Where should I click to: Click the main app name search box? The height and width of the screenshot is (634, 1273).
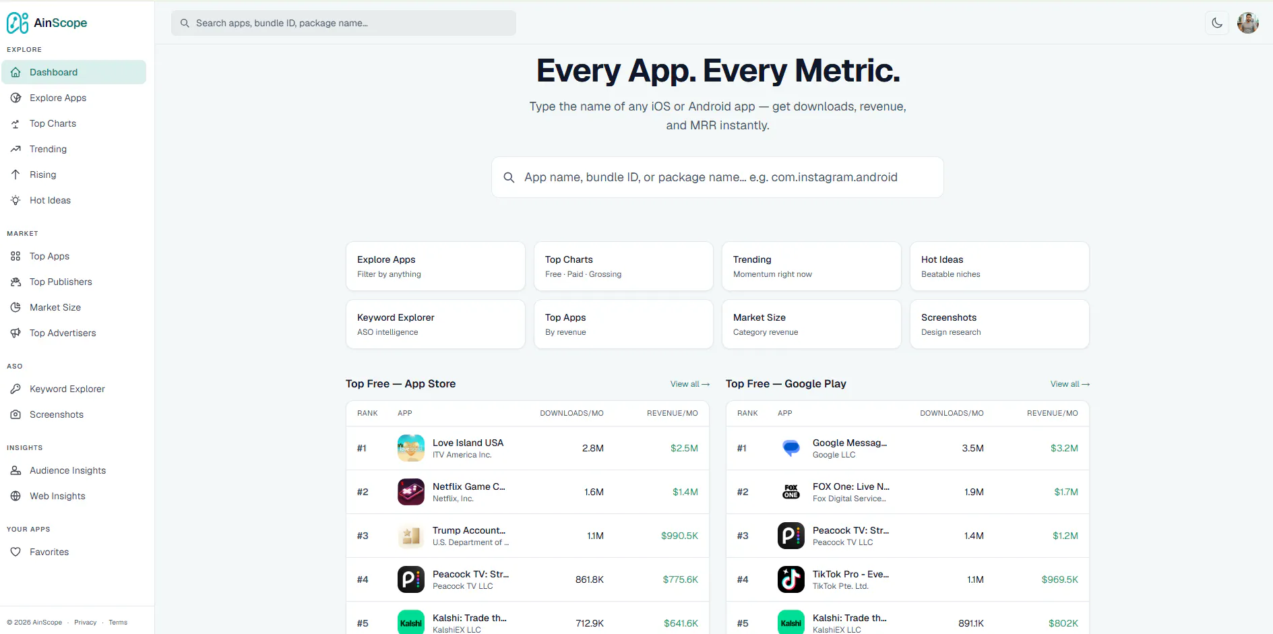pos(718,177)
